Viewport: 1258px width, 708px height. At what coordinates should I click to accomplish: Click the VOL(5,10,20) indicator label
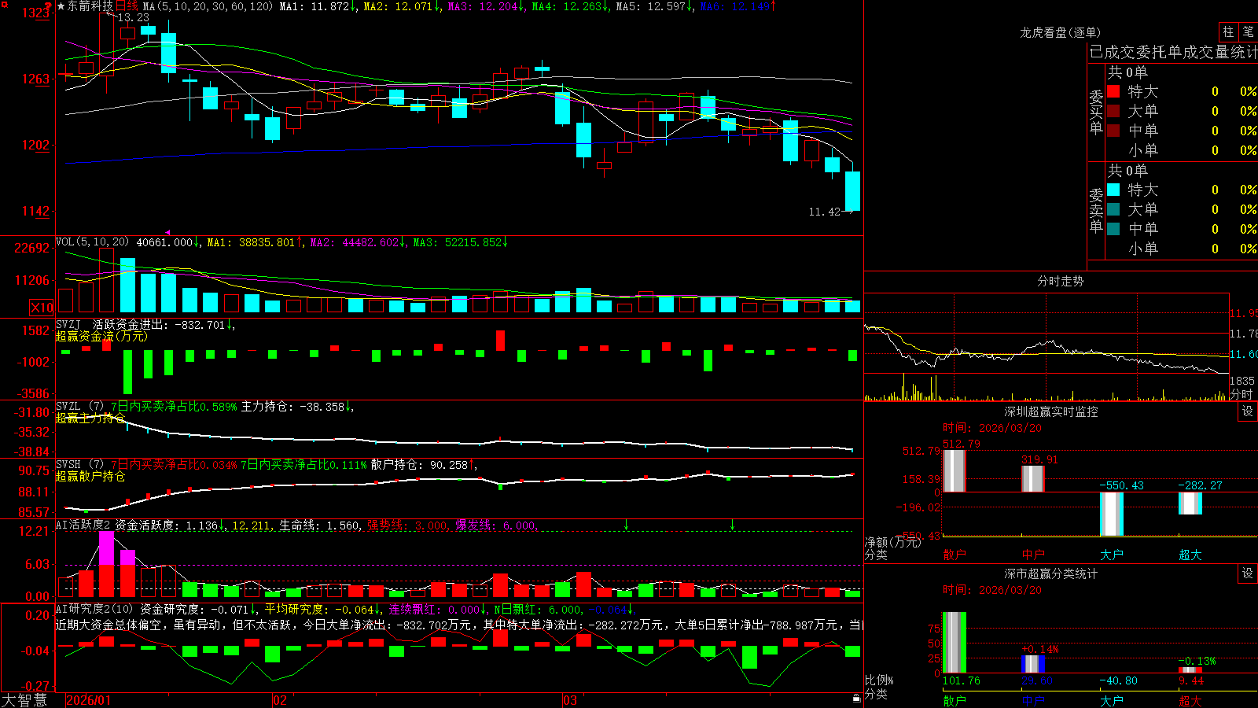coord(92,242)
